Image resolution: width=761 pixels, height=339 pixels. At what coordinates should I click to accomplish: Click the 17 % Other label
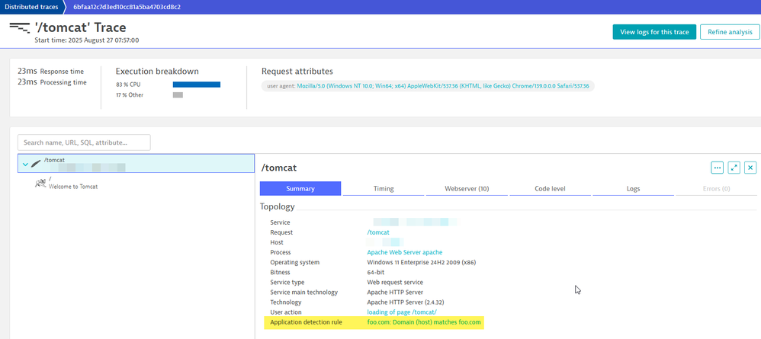click(129, 95)
